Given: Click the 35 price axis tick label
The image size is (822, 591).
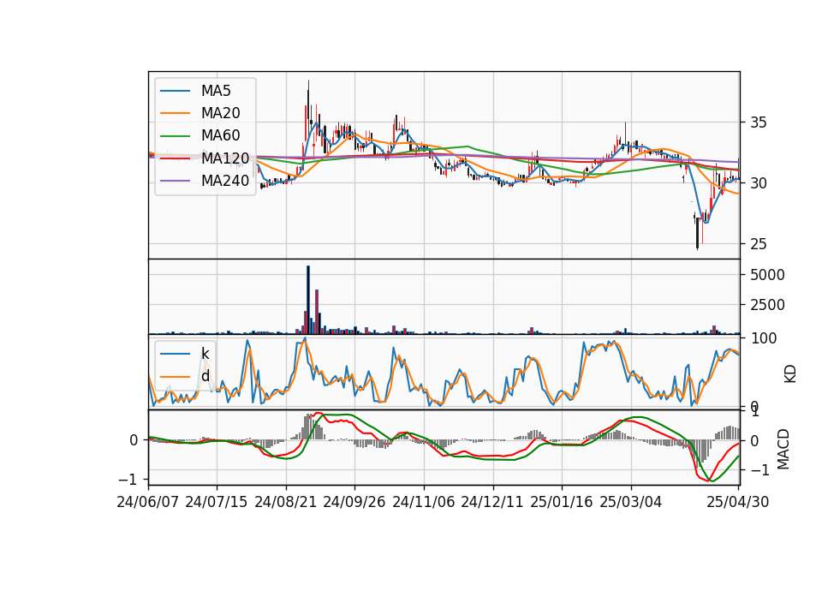Looking at the screenshot, I should [x=758, y=122].
